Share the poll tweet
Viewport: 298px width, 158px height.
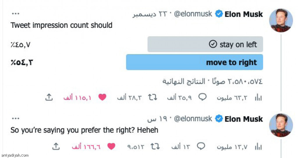click(x=49, y=97)
